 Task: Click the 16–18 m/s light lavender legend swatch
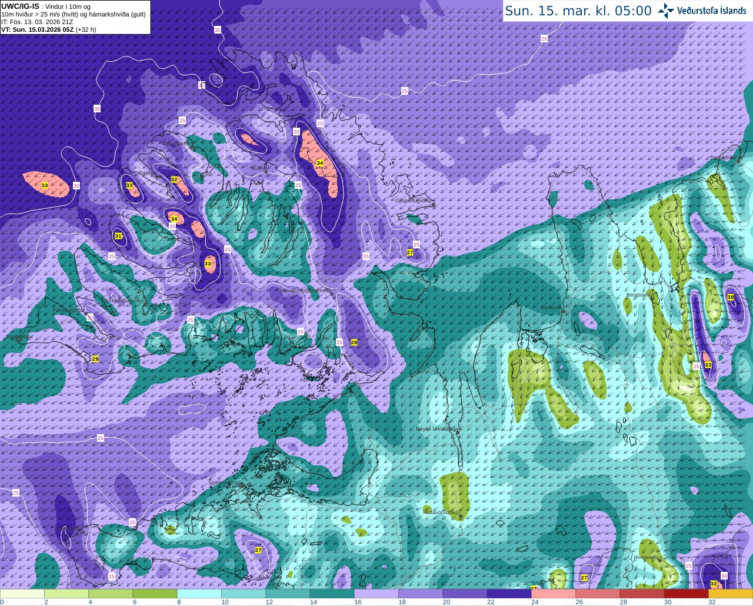[x=376, y=594]
